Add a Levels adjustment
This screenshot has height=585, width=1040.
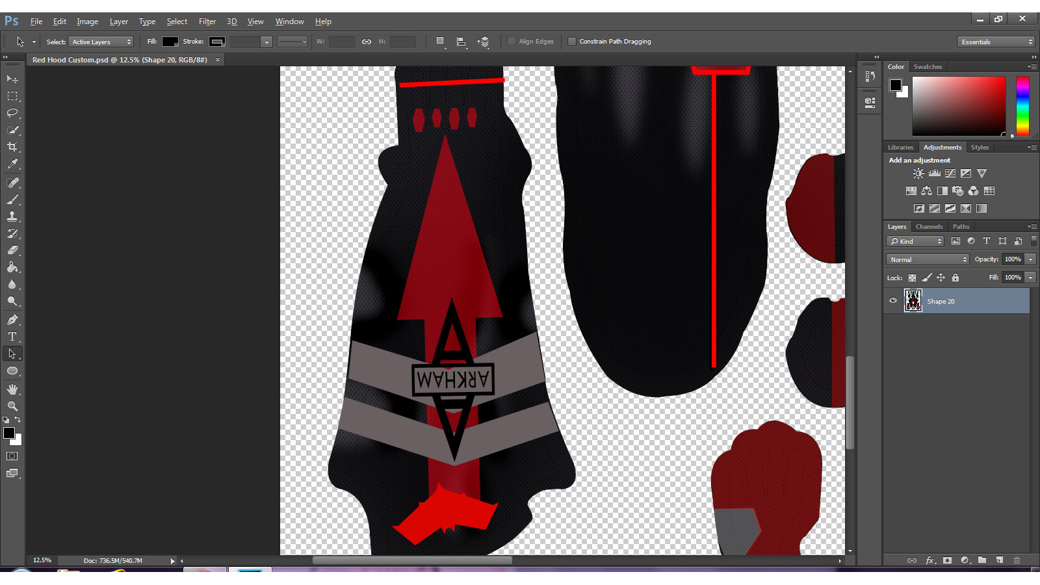[935, 174]
